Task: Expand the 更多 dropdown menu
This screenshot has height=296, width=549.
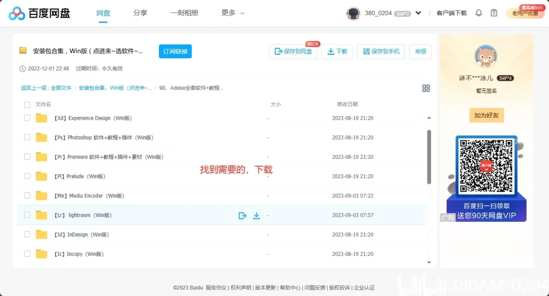Action: click(x=233, y=13)
